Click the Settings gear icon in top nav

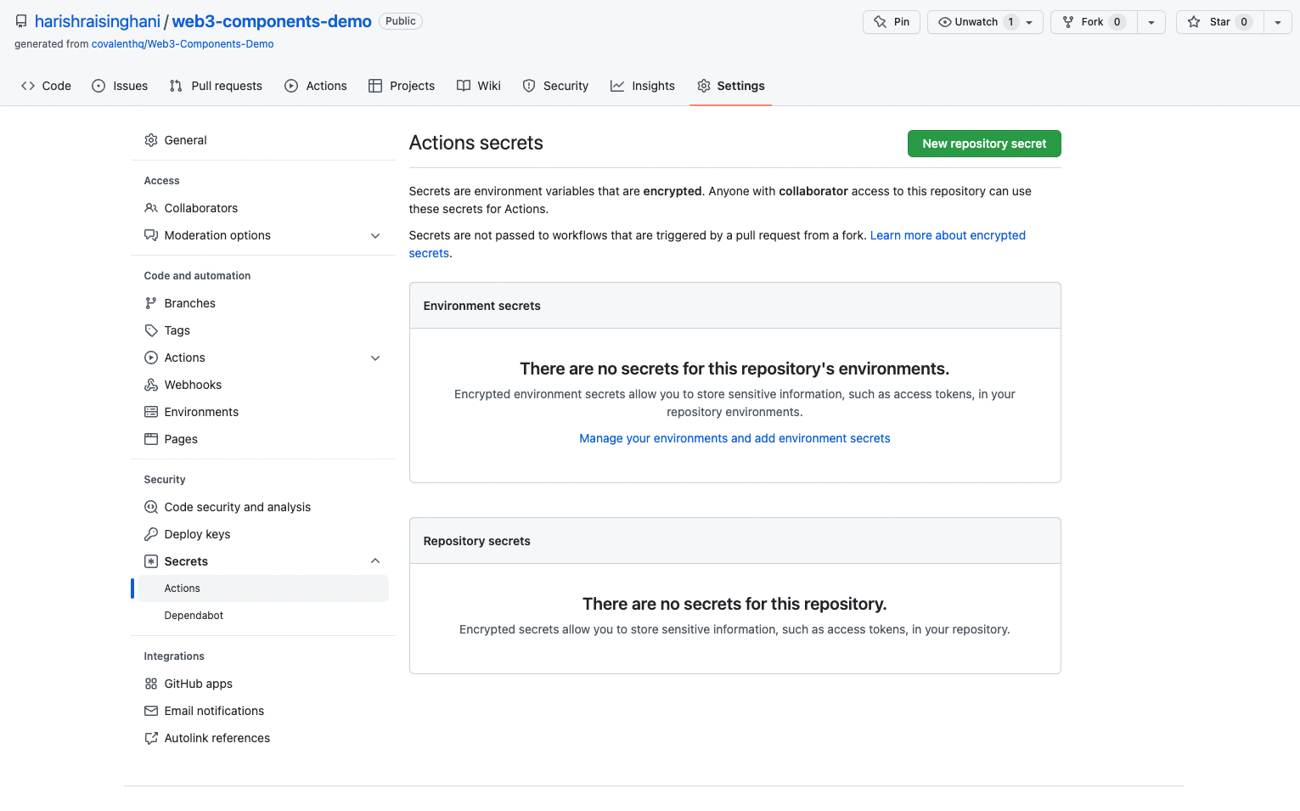tap(704, 86)
